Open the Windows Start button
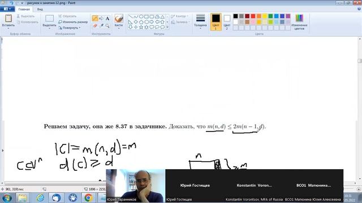Image resolution: width=362 pixels, height=203 pixels. [7, 198]
